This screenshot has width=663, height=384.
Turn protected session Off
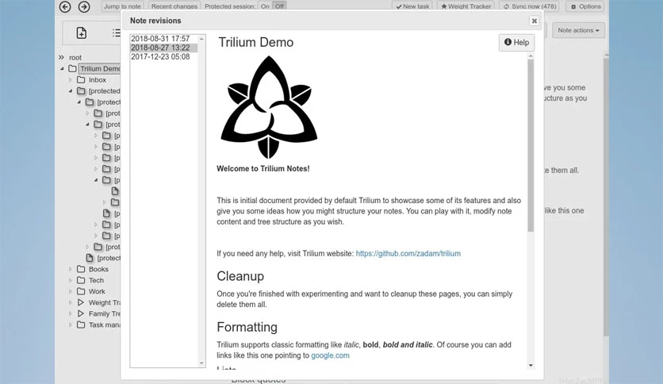[x=279, y=6]
